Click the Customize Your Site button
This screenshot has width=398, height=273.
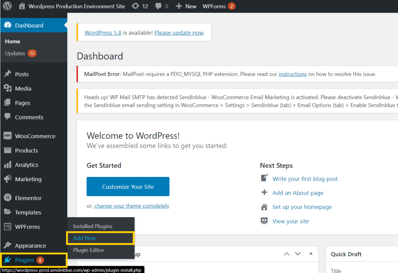pos(128,187)
